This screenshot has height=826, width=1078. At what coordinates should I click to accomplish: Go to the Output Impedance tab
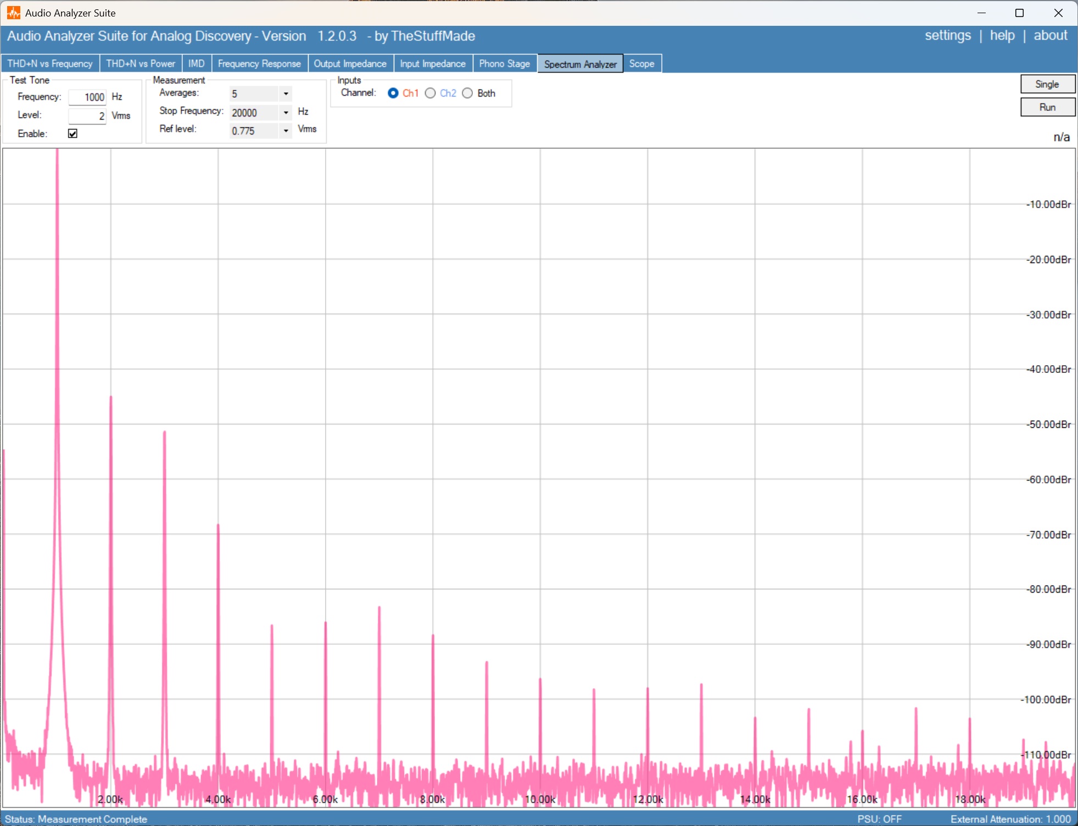click(x=350, y=64)
